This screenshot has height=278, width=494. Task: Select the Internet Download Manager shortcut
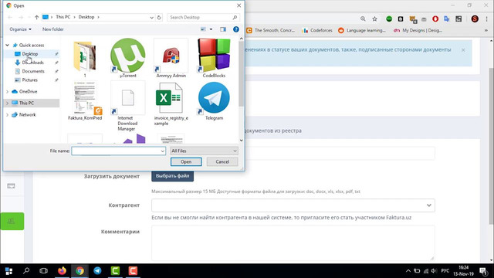coord(128,107)
